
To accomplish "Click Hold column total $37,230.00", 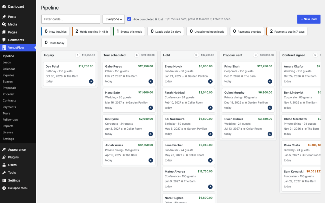I will tap(207, 55).
